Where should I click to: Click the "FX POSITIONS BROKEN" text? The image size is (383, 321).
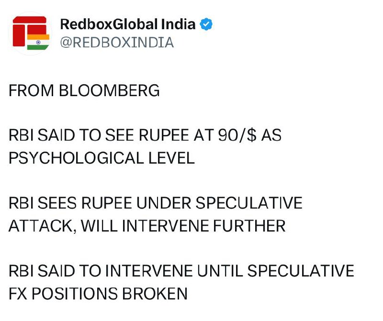point(98,293)
